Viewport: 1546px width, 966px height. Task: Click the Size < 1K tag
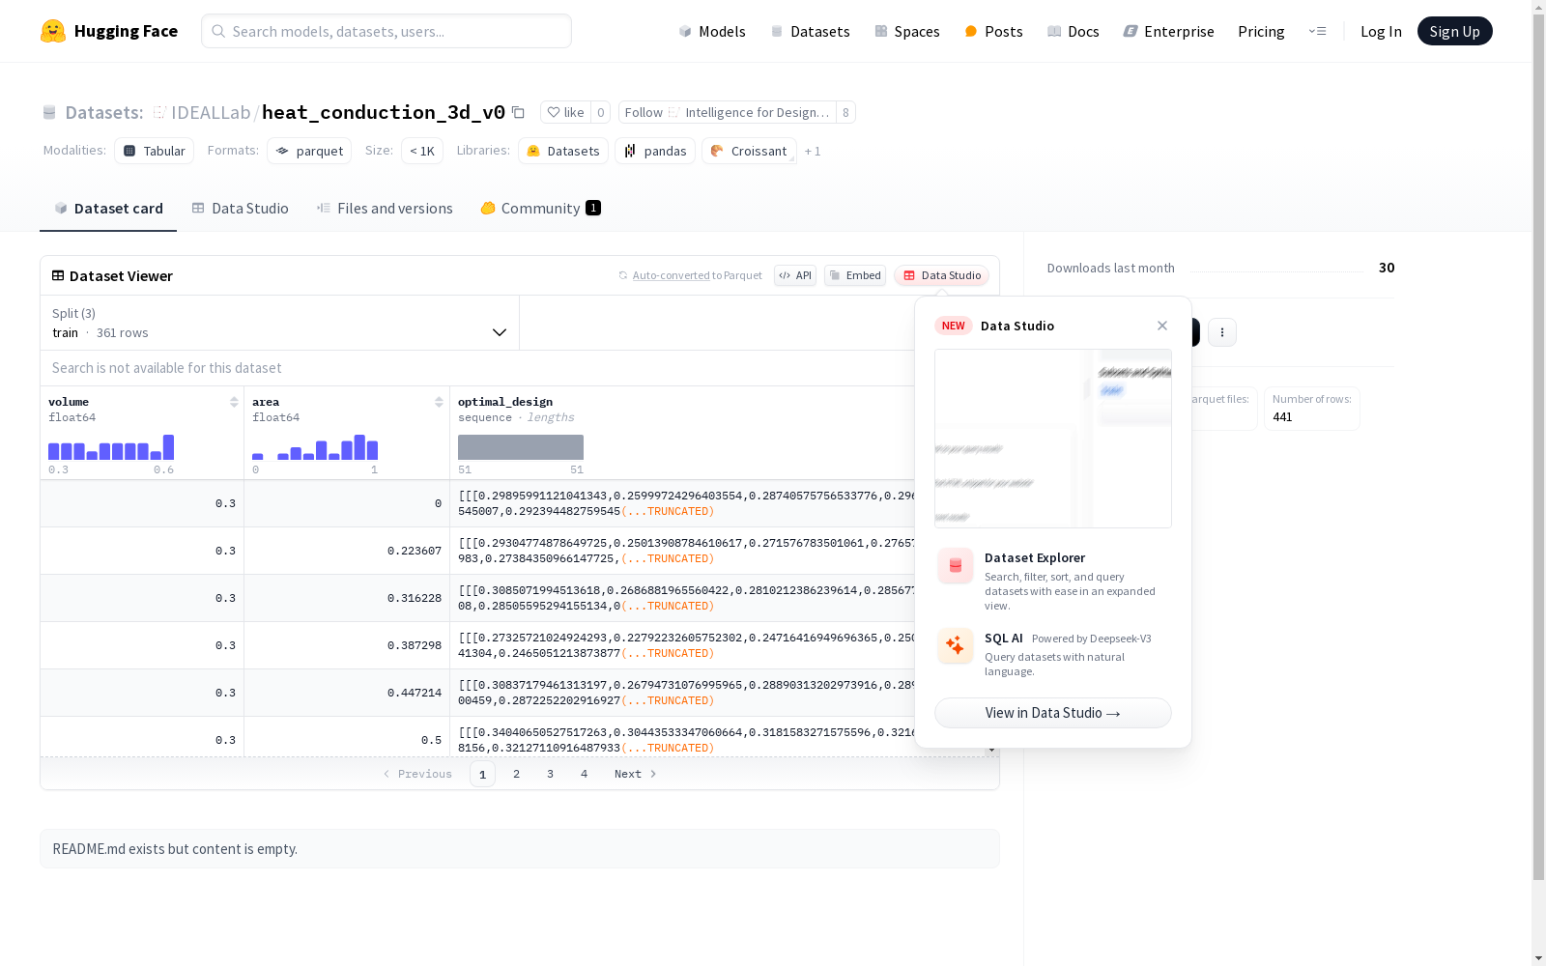click(x=422, y=151)
